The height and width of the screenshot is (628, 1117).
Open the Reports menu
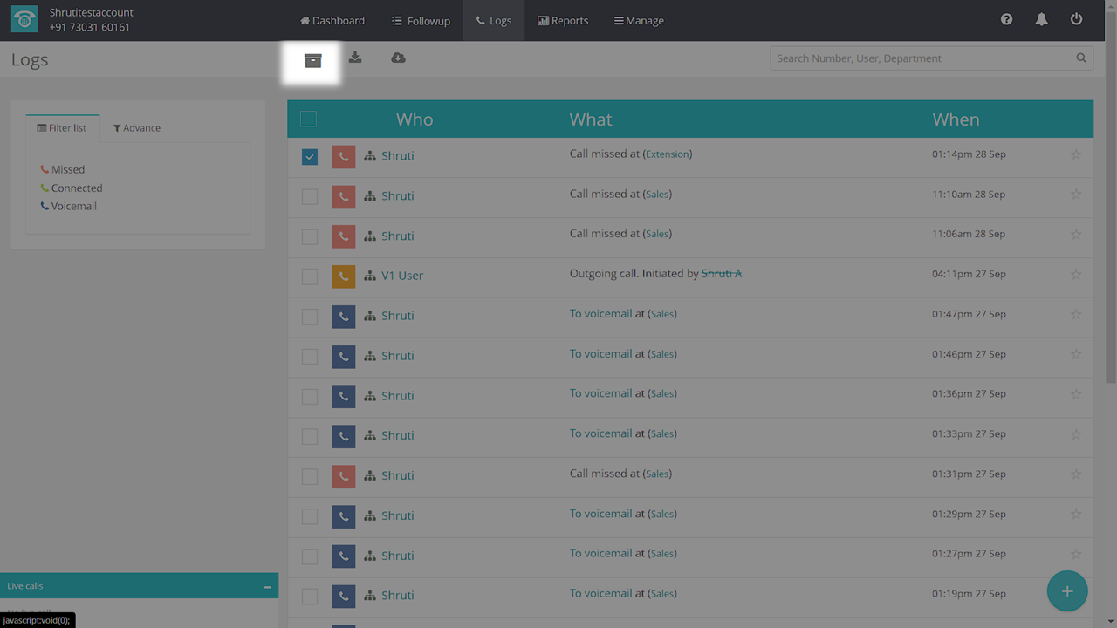click(x=563, y=20)
